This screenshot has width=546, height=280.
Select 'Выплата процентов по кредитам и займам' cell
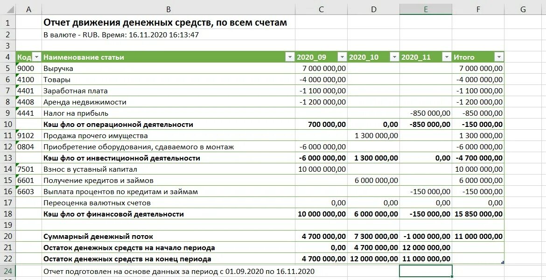pyautogui.click(x=168, y=191)
